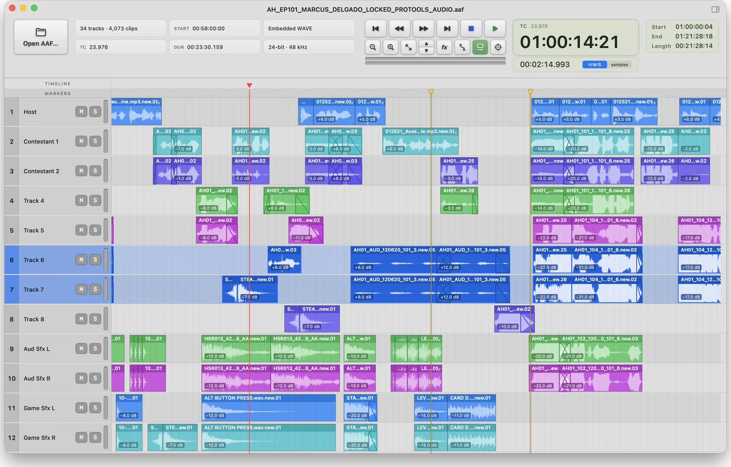The width and height of the screenshot is (731, 467).
Task: Jump to start of timeline
Action: pos(376,28)
